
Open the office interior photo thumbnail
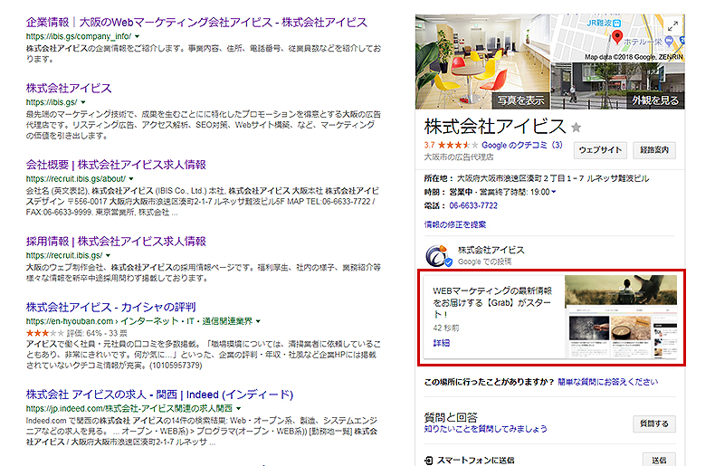pyautogui.click(x=482, y=62)
